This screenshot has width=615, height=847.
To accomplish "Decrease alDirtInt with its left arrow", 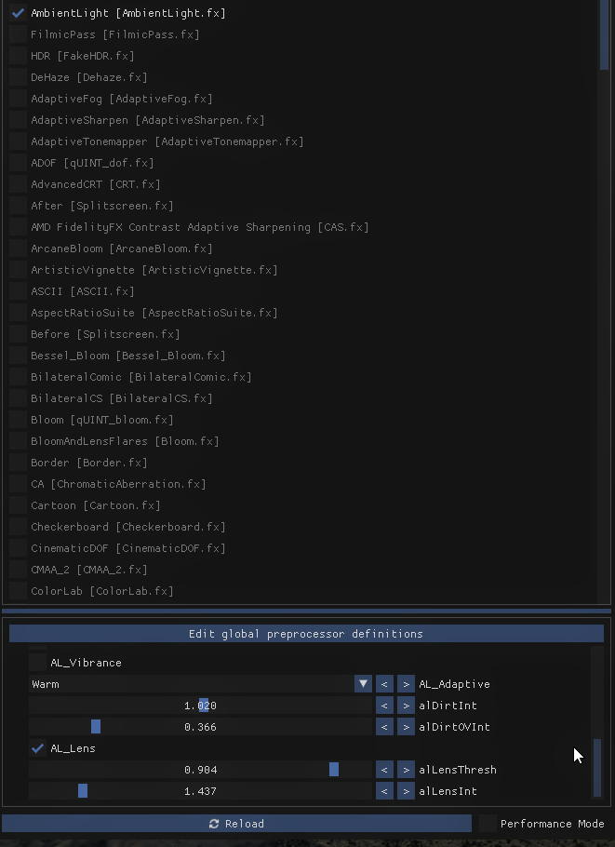I will (384, 706).
